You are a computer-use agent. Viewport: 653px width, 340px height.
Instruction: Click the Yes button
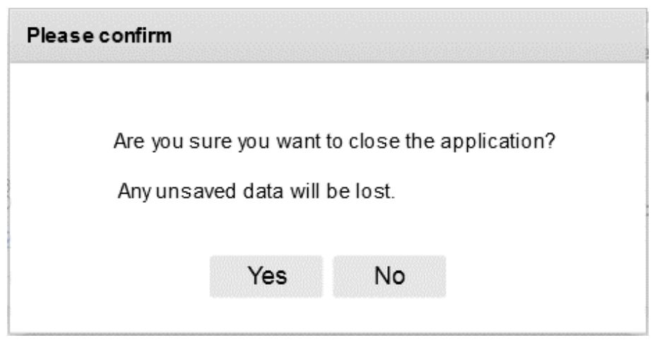click(266, 276)
